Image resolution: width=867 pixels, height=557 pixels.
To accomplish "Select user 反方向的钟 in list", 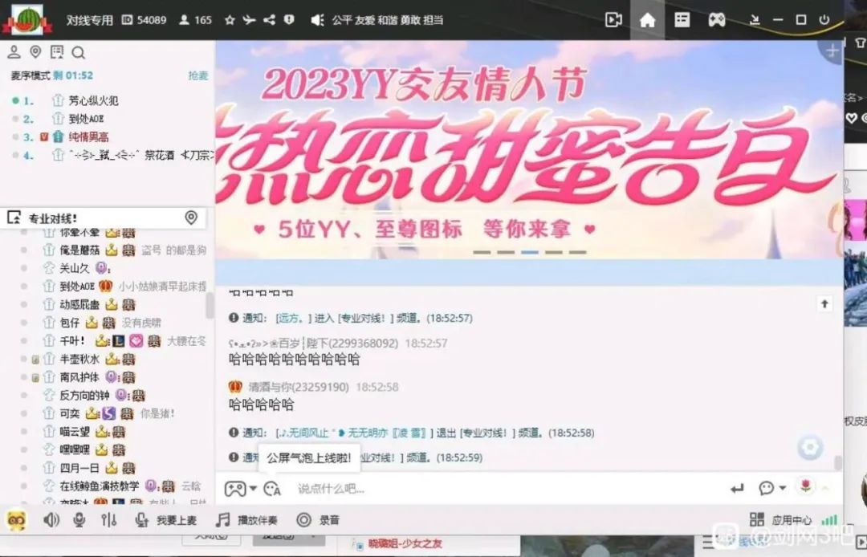I will pos(84,395).
